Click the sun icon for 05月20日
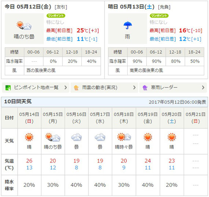The height and width of the screenshot is (197, 209). pyautogui.click(x=172, y=137)
